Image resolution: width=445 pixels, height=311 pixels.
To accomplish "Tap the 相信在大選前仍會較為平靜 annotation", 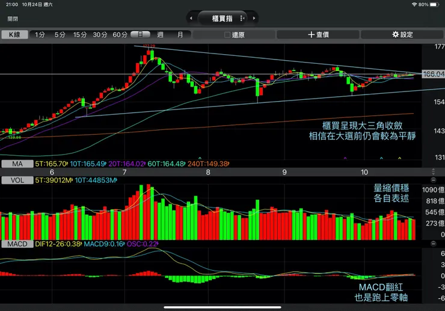I will pos(362,136).
